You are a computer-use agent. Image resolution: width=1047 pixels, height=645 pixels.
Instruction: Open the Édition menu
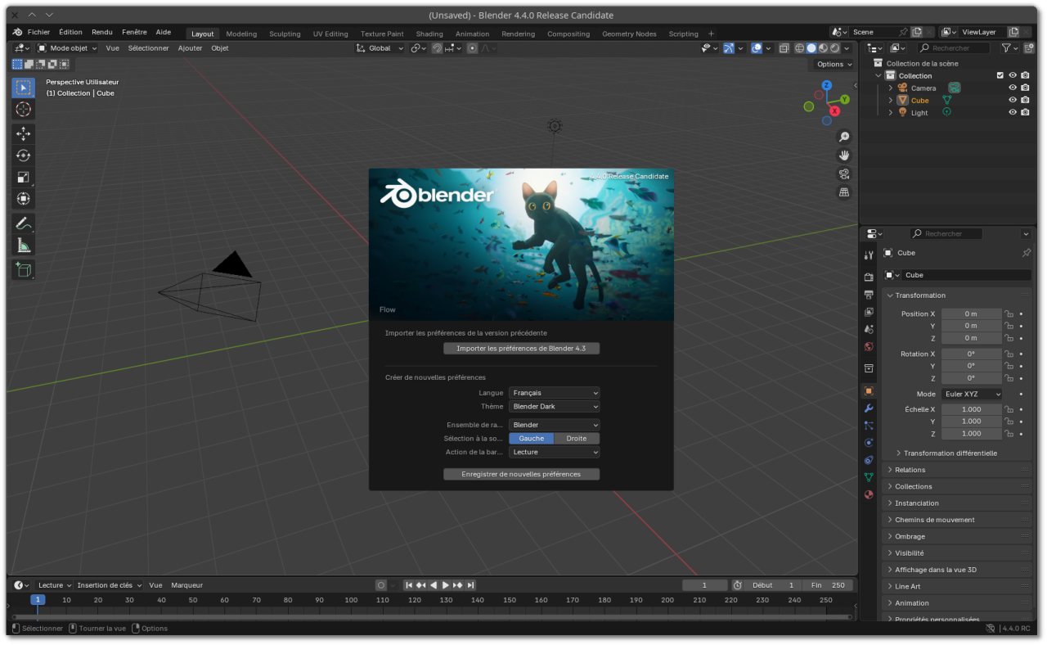[70, 32]
